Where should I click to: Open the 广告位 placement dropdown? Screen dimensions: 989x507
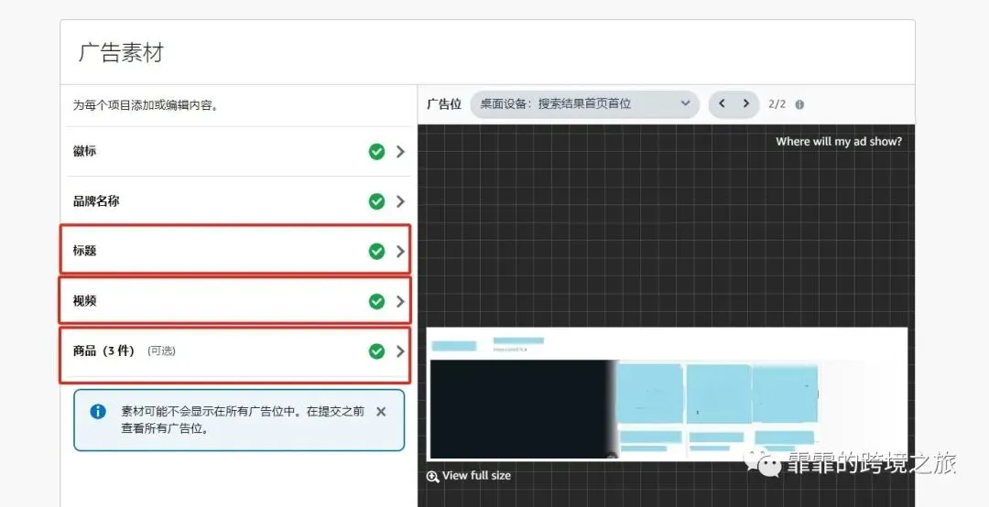tap(584, 104)
